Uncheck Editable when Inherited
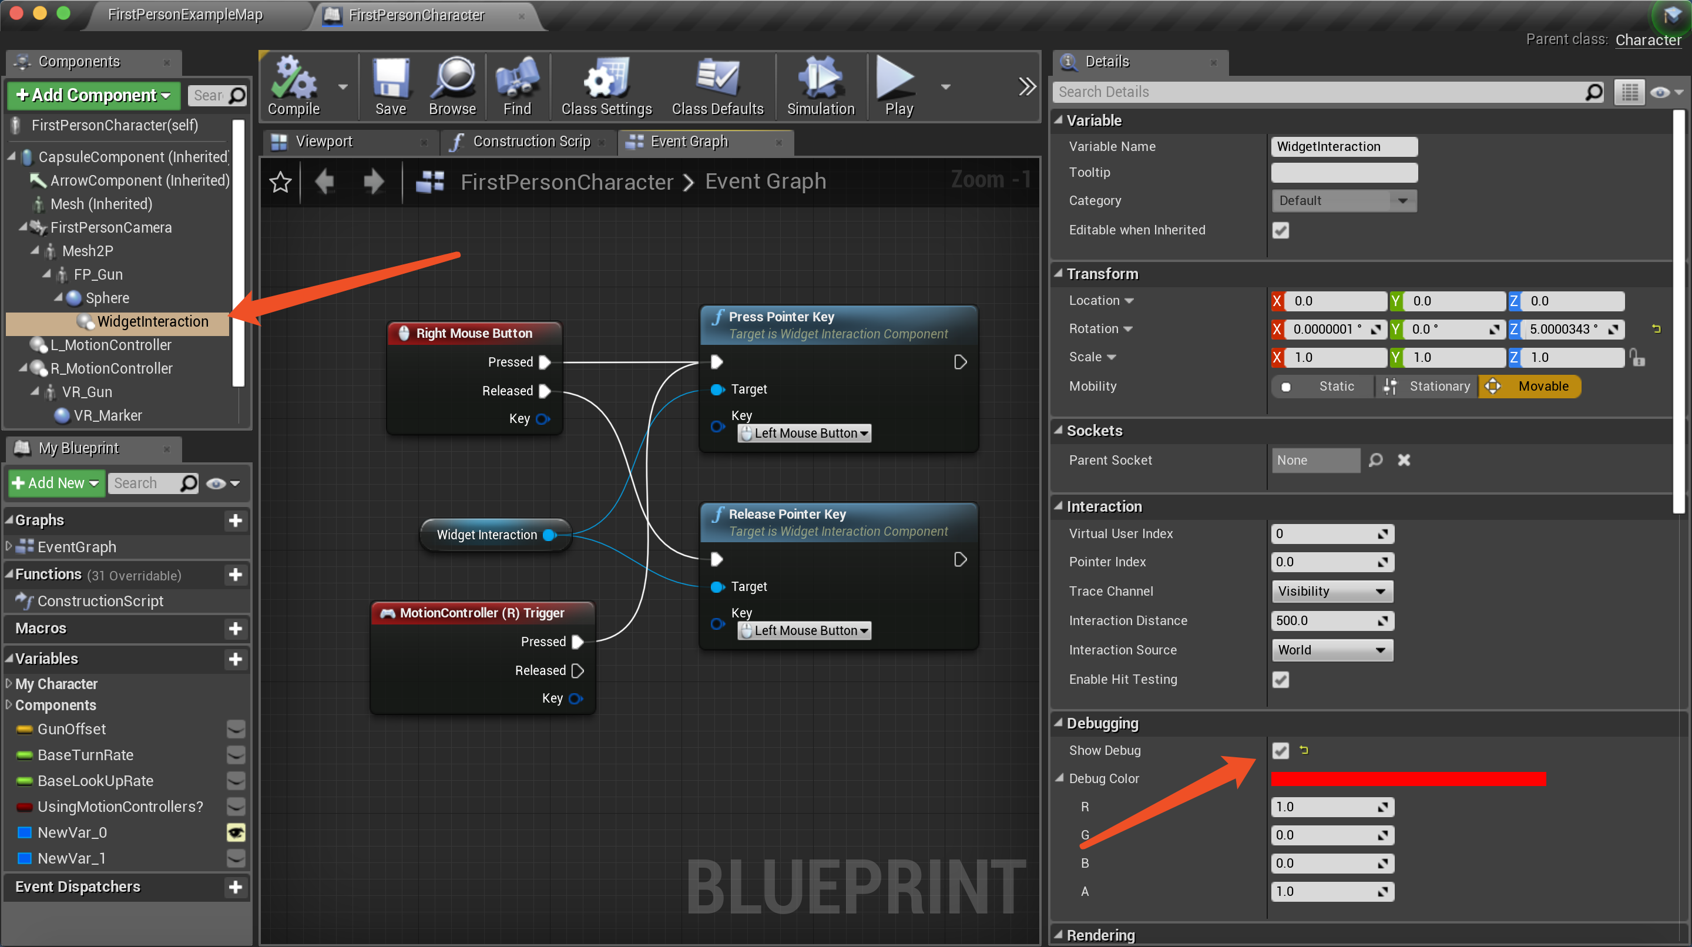1692x947 pixels. [x=1280, y=230]
